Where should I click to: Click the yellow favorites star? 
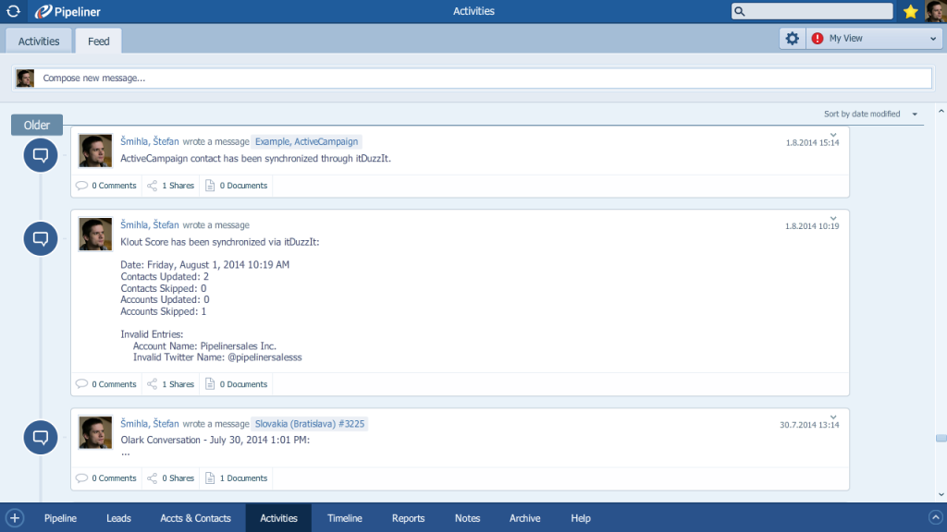click(910, 11)
